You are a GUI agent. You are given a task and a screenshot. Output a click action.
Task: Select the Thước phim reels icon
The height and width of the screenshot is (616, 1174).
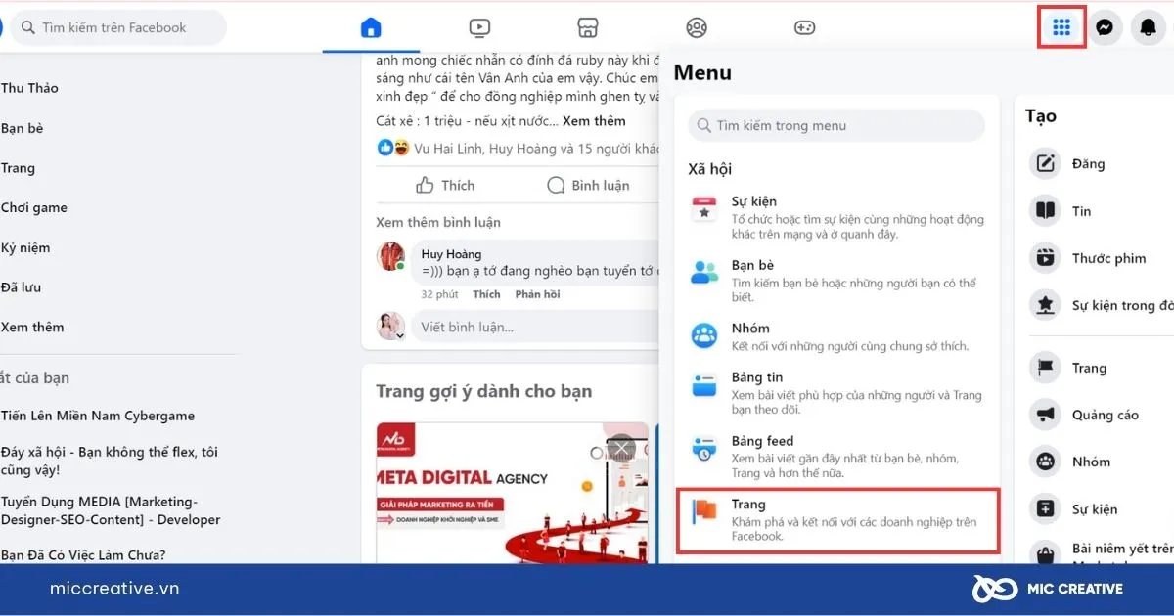[x=1044, y=257]
